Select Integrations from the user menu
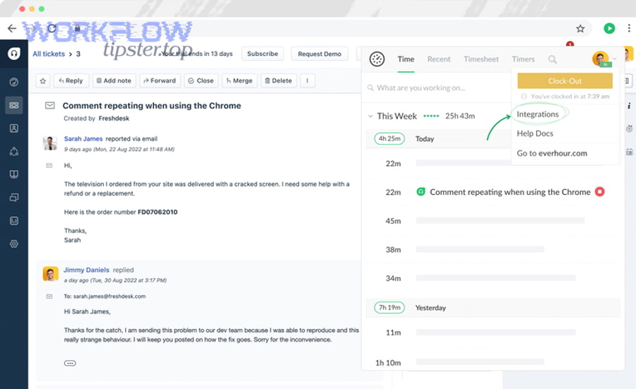Image resolution: width=636 pixels, height=389 pixels. point(538,114)
